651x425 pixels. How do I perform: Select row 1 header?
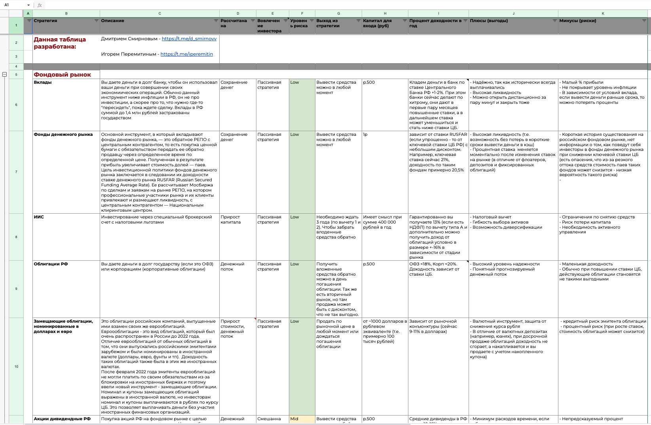[16, 25]
